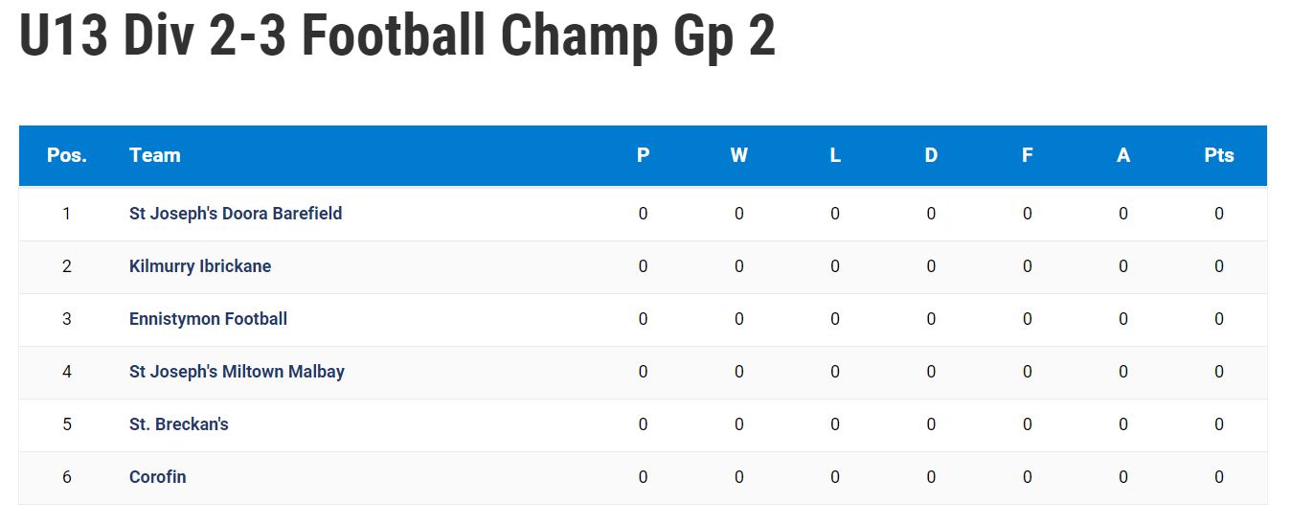Viewport: 1291px width, 526px height.
Task: Click the Team column header
Action: click(x=155, y=155)
